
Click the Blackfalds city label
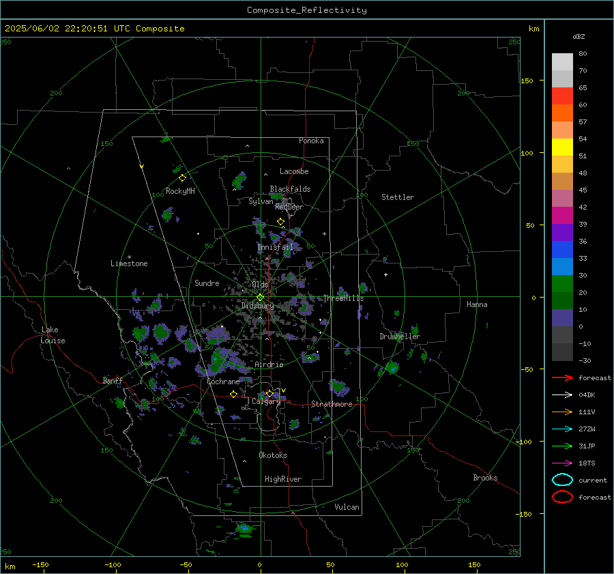pos(290,189)
